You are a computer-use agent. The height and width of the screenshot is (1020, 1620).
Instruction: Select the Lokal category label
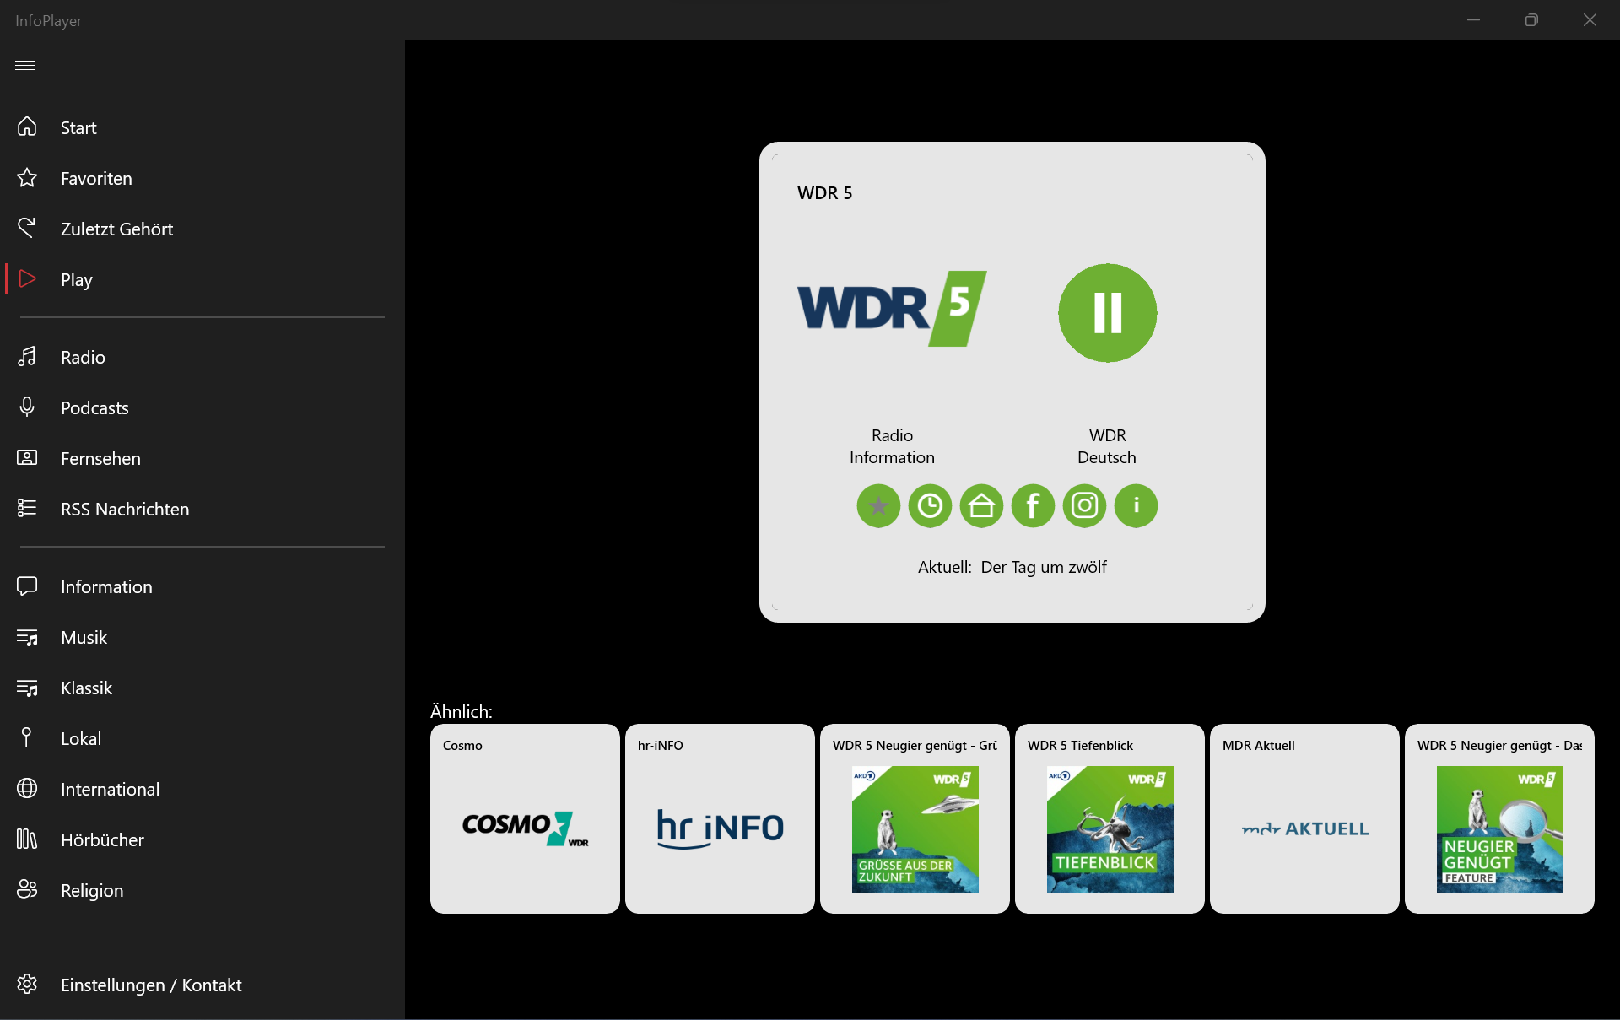[81, 739]
